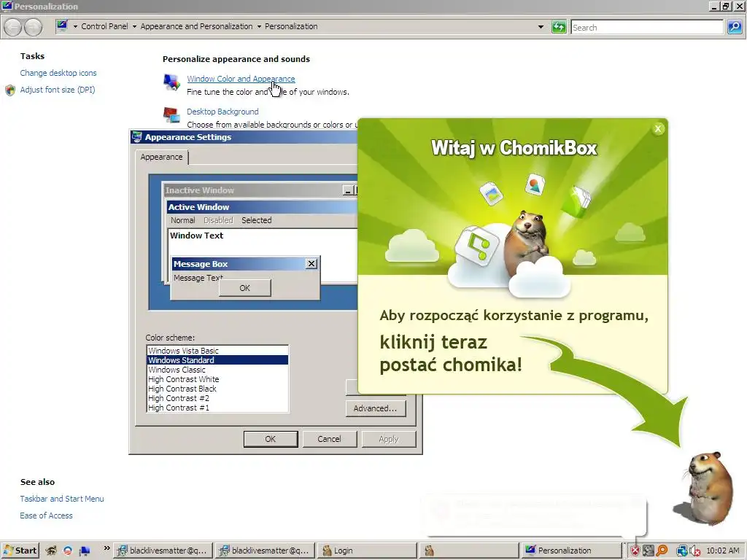Close the Message Box preview X button

tap(311, 263)
